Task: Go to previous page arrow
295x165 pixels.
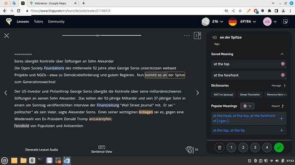Action: click(x=6, y=93)
